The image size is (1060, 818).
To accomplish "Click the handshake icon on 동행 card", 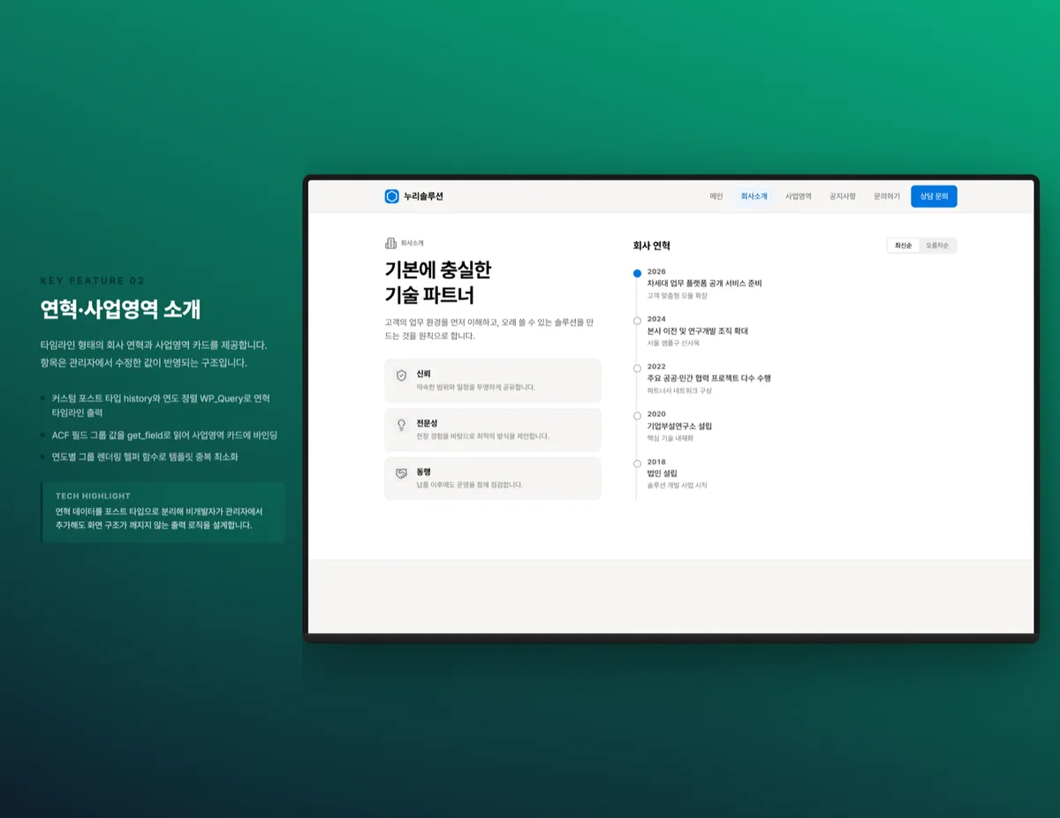I will pyautogui.click(x=401, y=474).
